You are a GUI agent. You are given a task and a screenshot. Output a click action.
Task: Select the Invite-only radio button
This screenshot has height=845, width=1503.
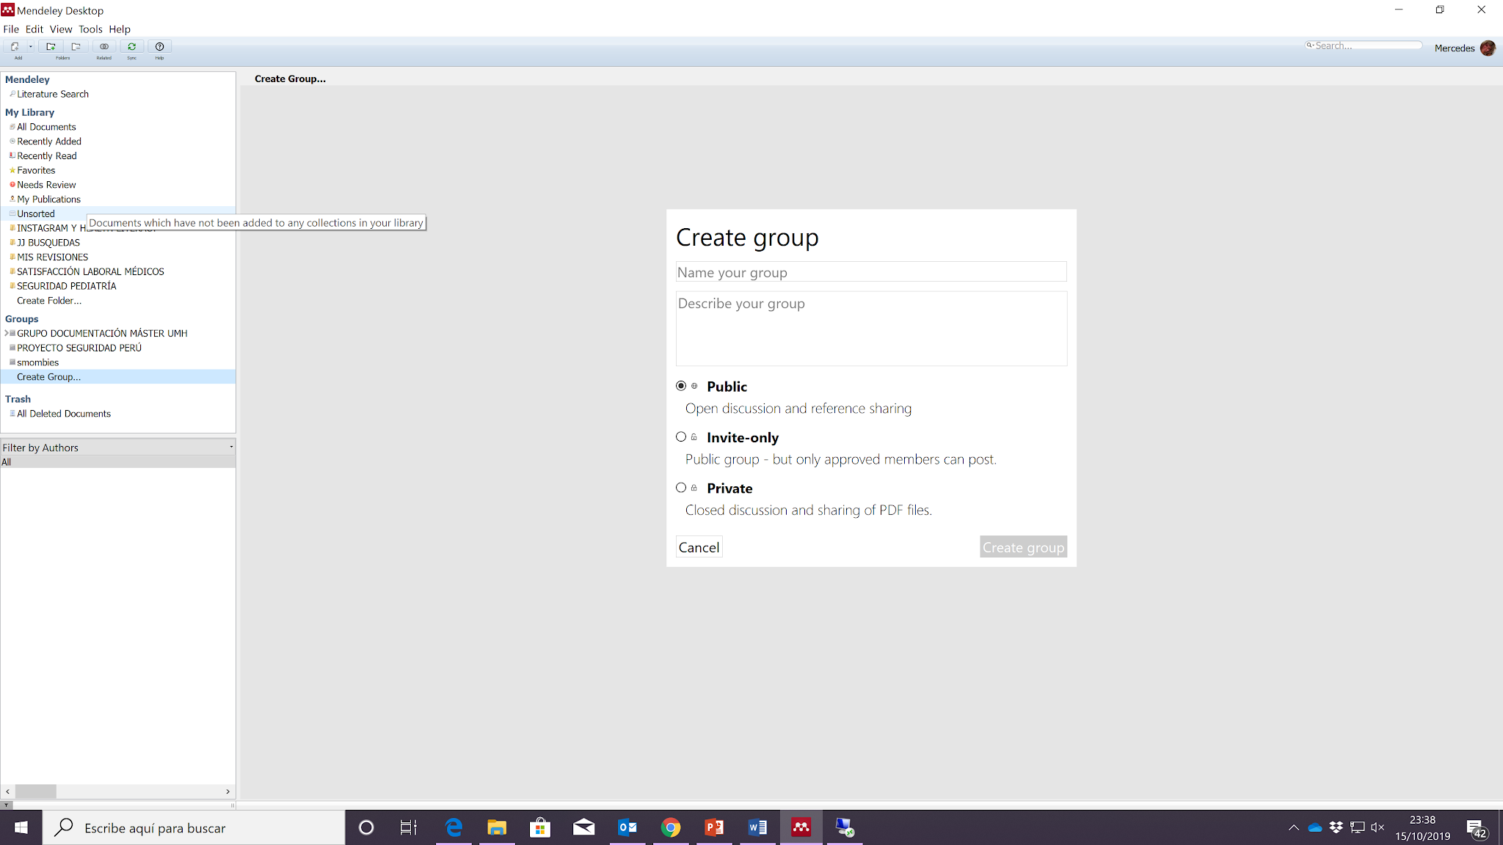(x=681, y=437)
